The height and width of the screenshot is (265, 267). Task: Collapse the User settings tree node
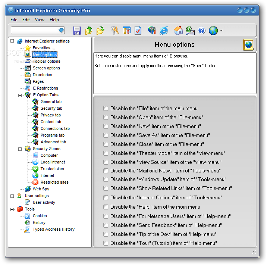pos(12,196)
